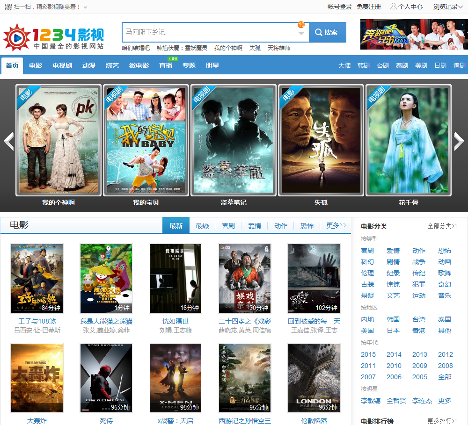Open the 美剧 quick link
Image resolution: width=468 pixels, height=425 pixels.
coord(421,65)
